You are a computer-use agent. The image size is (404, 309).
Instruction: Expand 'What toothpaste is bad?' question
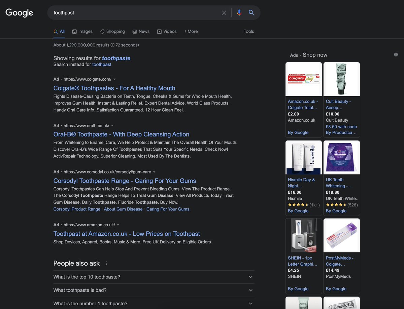point(154,290)
